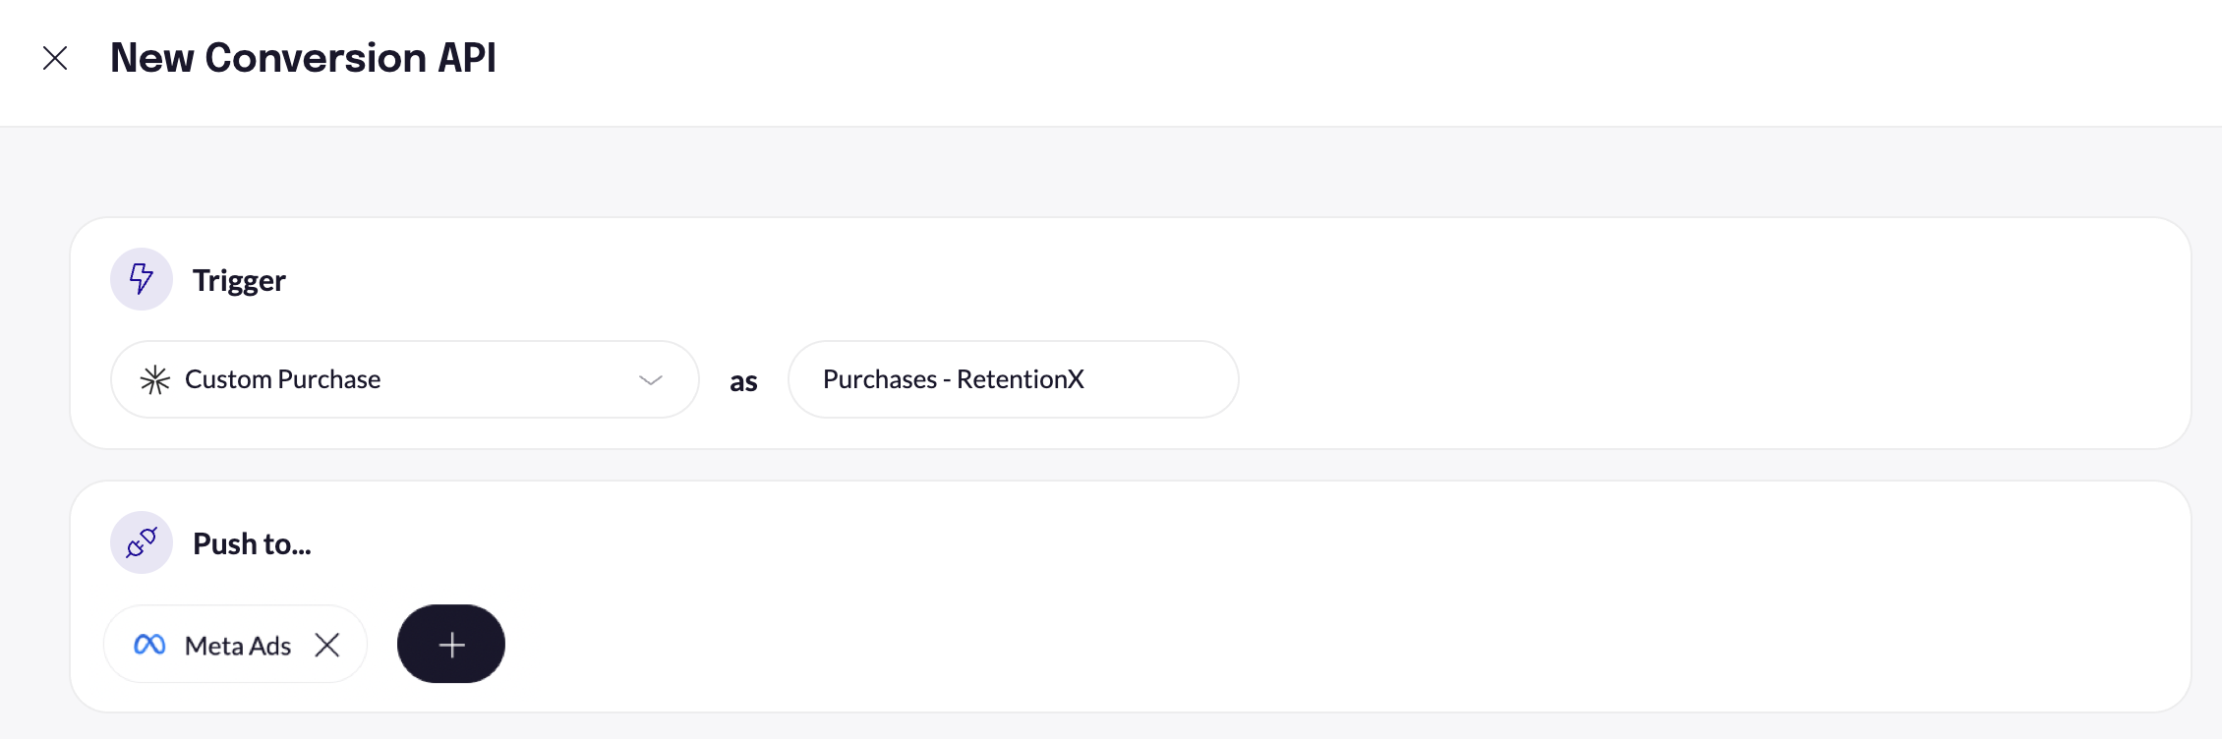This screenshot has width=2222, height=739.
Task: Click the circular purple Trigger badge
Action: pos(141,279)
